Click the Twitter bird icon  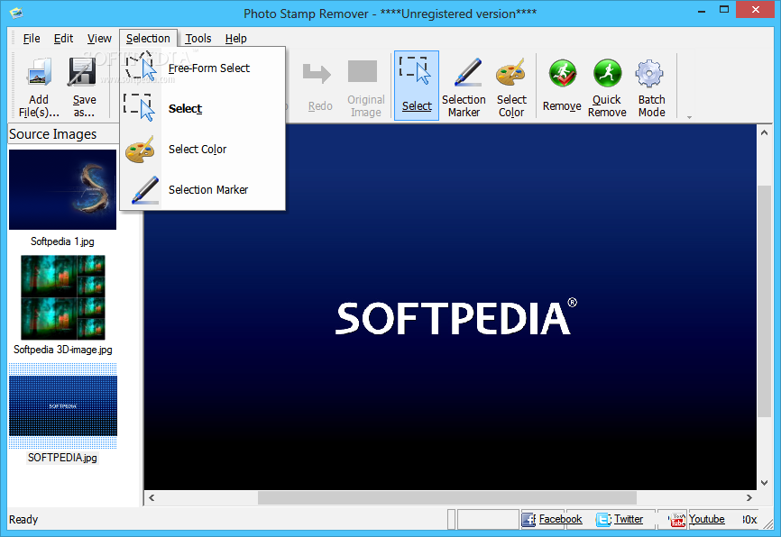point(603,520)
